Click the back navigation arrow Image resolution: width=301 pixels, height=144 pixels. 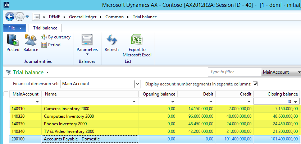[10, 17]
